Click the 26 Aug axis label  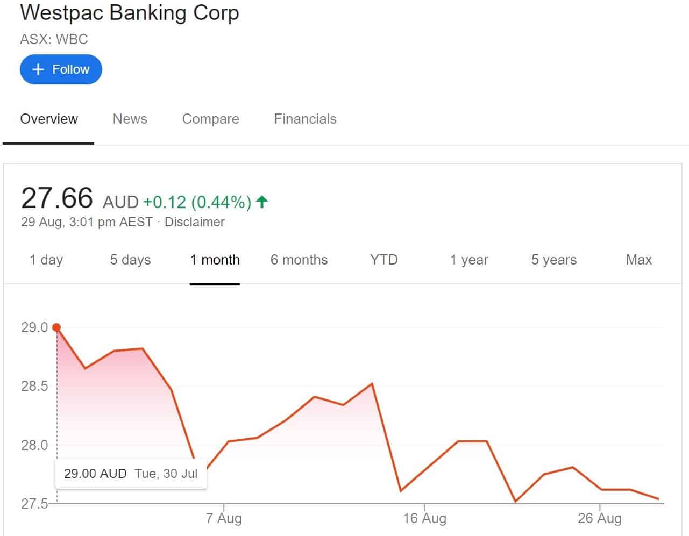600,518
